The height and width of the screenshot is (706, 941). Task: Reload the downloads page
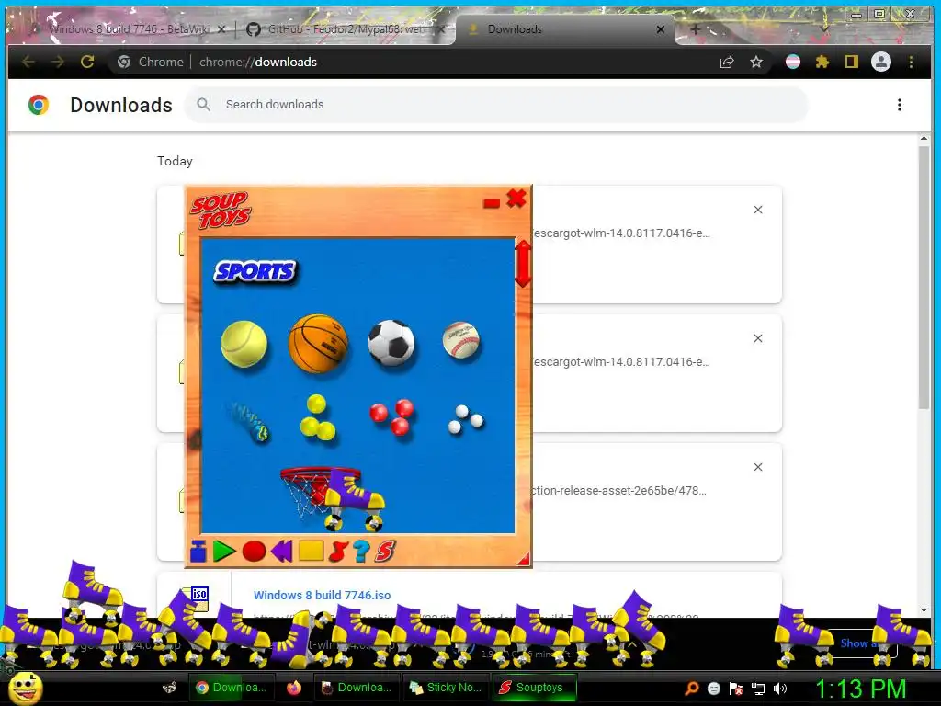tap(87, 62)
